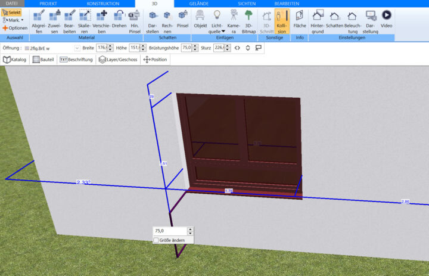Open Beleuchtung settings
The height and width of the screenshot is (276, 429).
(x=353, y=21)
